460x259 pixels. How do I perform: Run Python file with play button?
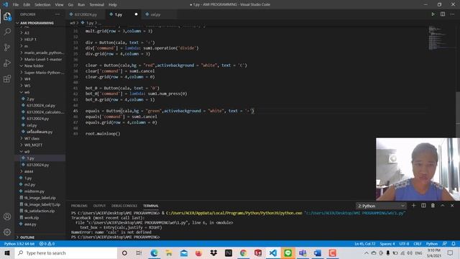coord(433,14)
